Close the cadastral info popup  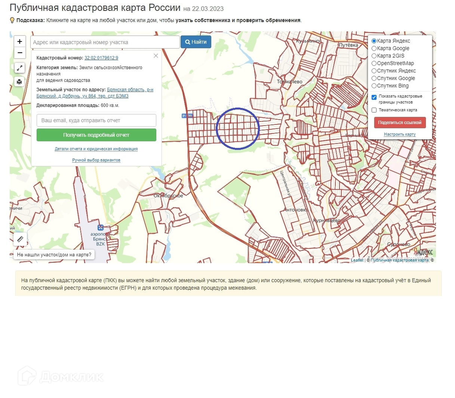156,56
